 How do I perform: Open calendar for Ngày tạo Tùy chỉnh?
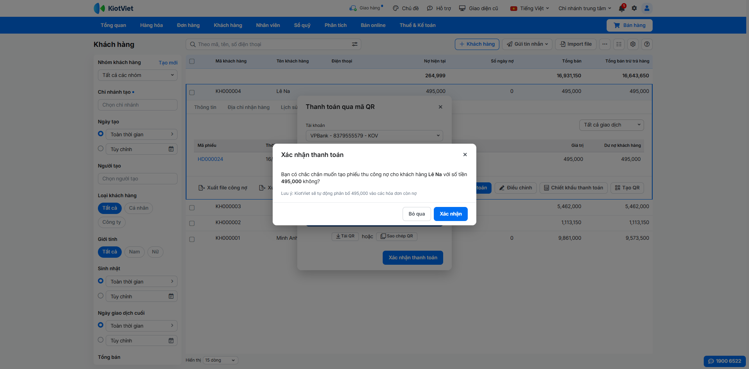[171, 149]
